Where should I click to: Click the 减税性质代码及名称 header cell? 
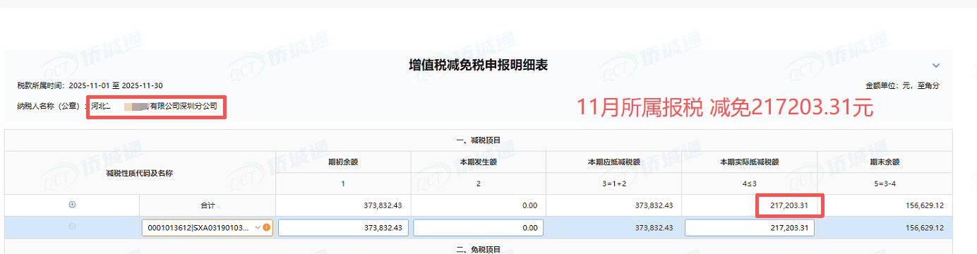coord(140,173)
